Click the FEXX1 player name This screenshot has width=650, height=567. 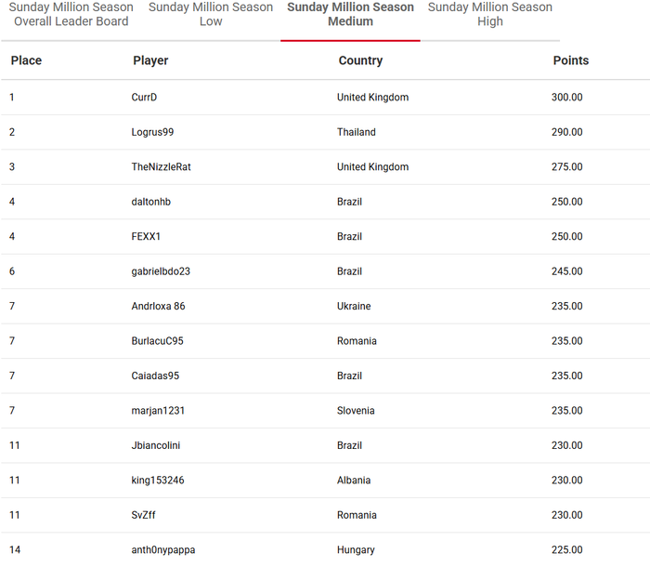[x=146, y=237]
